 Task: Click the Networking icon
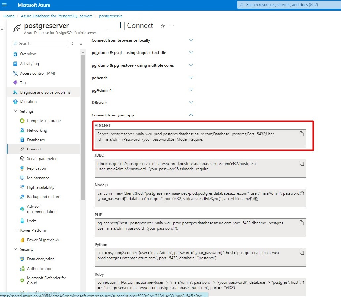[x=22, y=130]
